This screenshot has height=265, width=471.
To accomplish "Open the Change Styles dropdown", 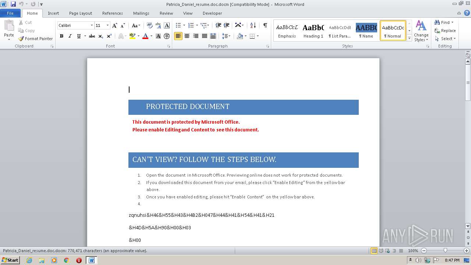I will (421, 31).
